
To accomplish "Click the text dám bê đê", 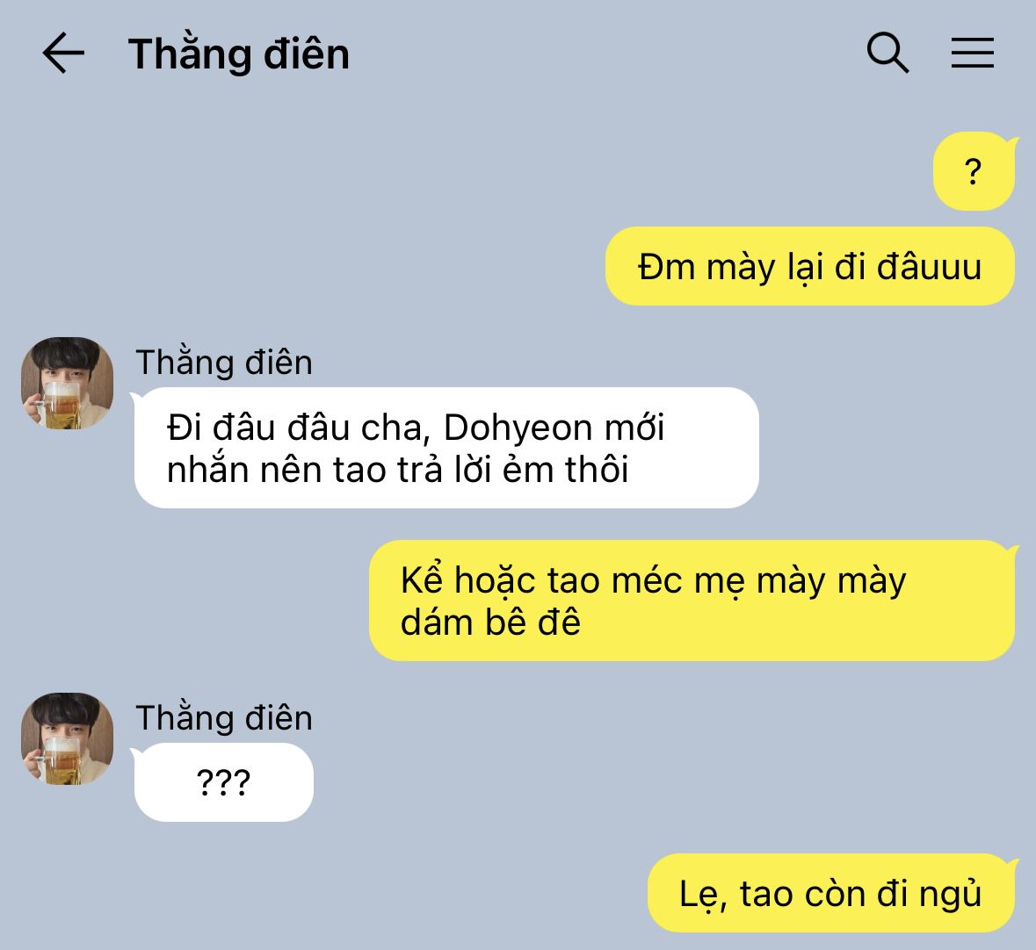I will pos(491,622).
